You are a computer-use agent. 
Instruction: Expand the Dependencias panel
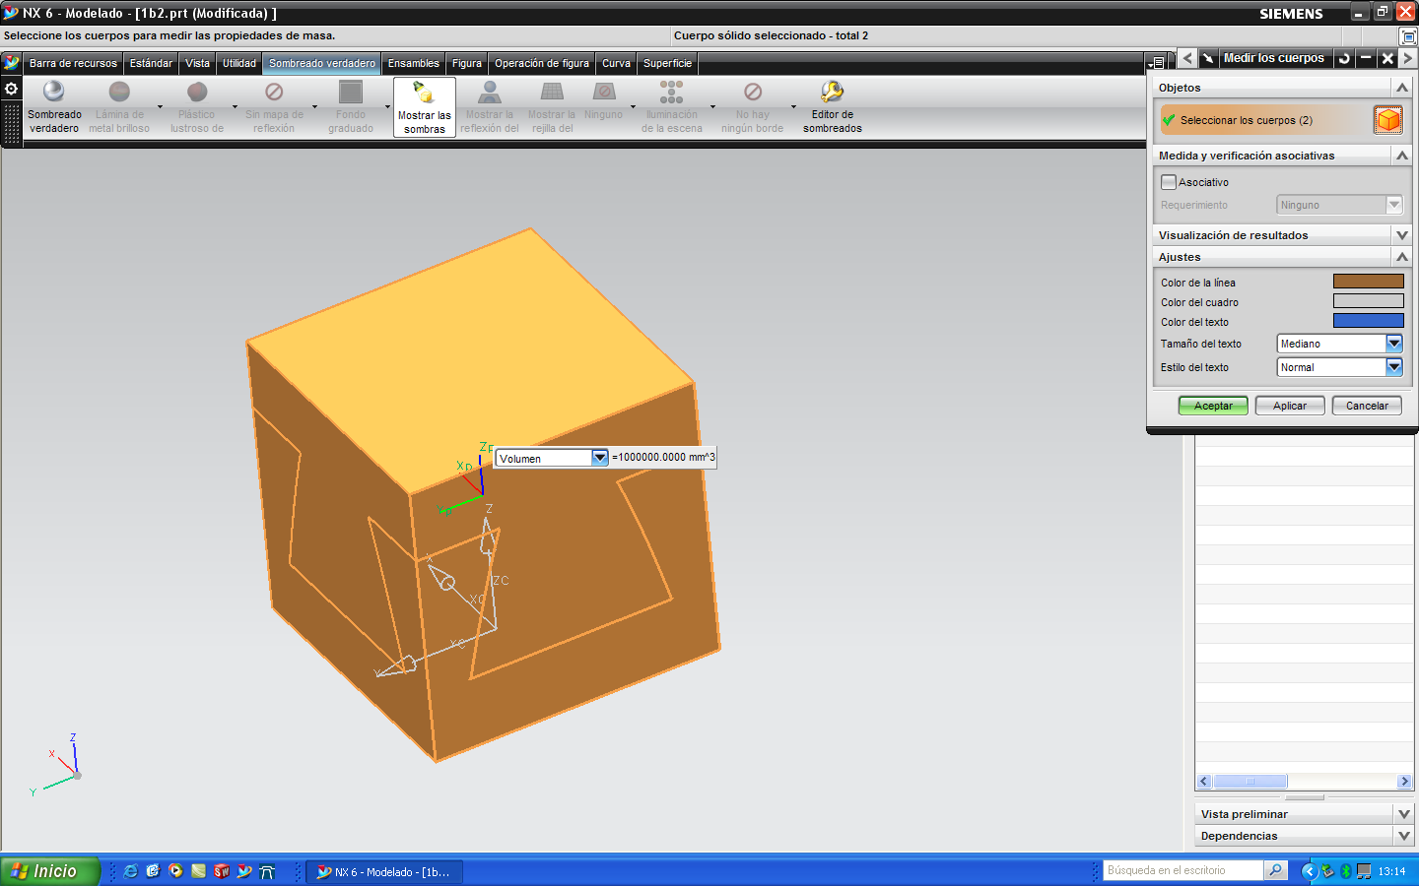[1404, 836]
